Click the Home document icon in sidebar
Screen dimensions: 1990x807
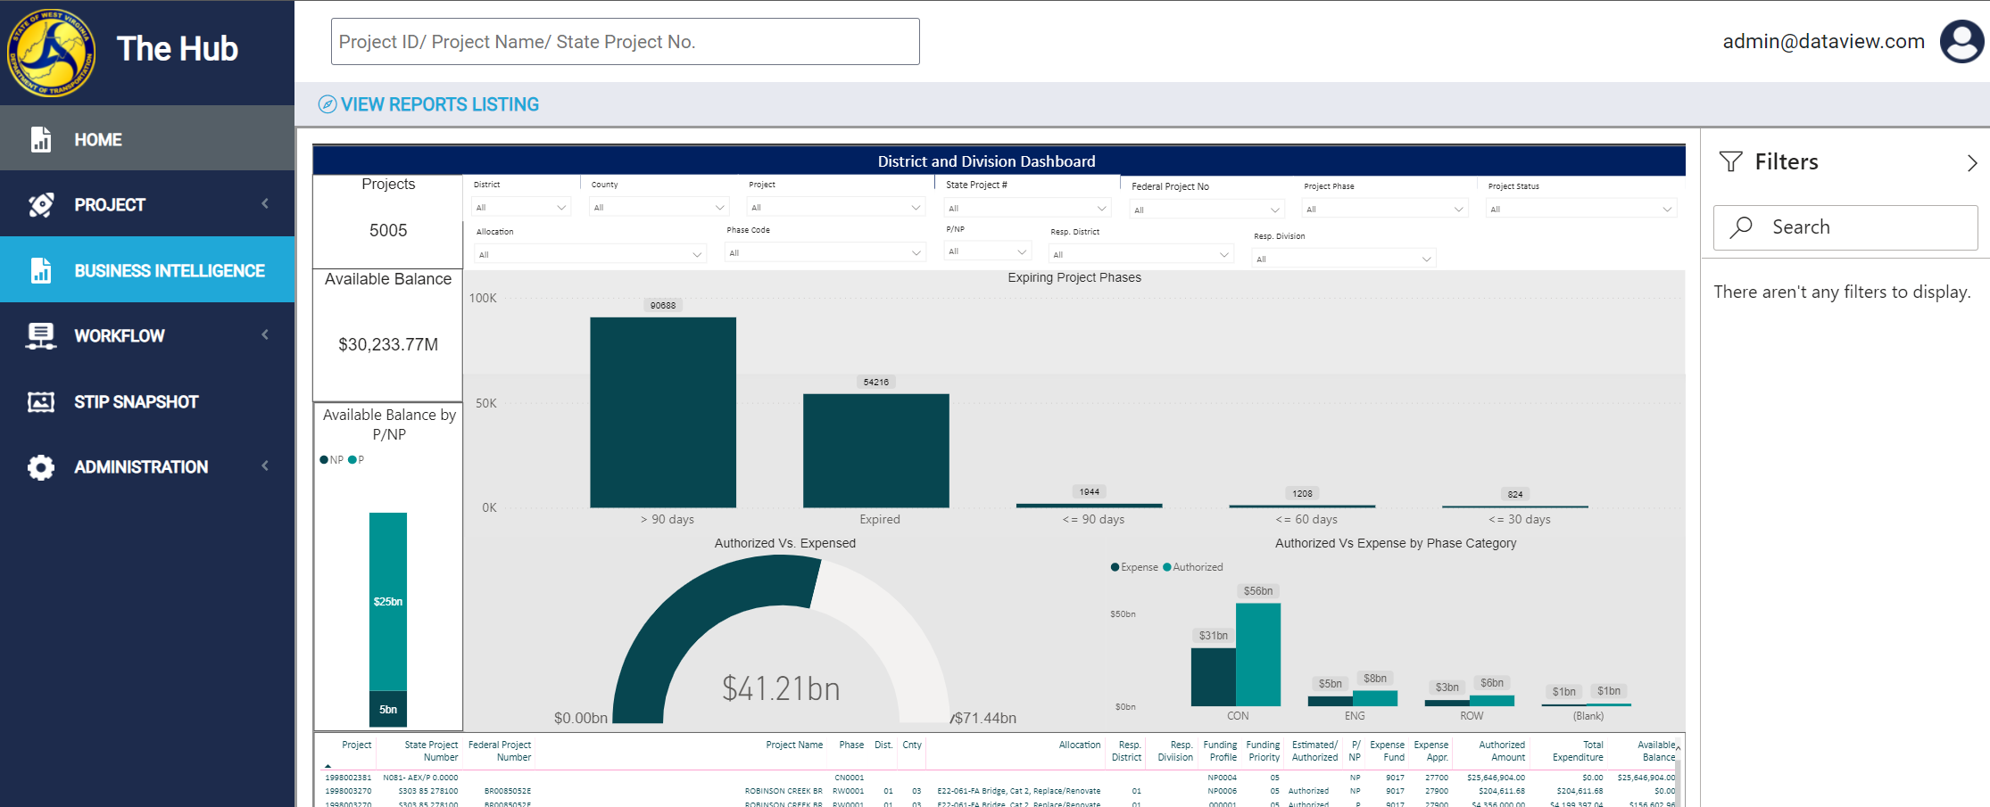(x=40, y=139)
